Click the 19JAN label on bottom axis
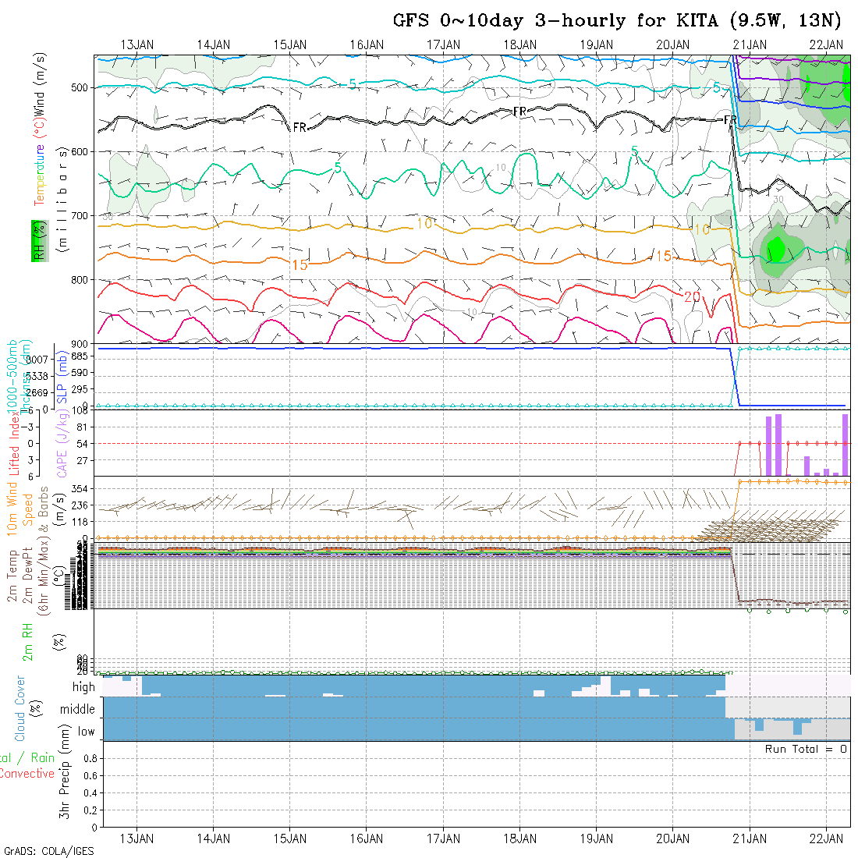 pyautogui.click(x=597, y=838)
